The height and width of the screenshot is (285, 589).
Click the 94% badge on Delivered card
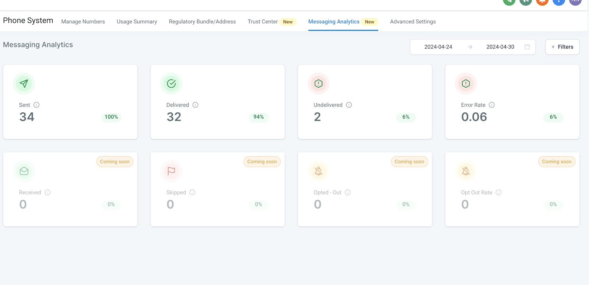pyautogui.click(x=259, y=117)
